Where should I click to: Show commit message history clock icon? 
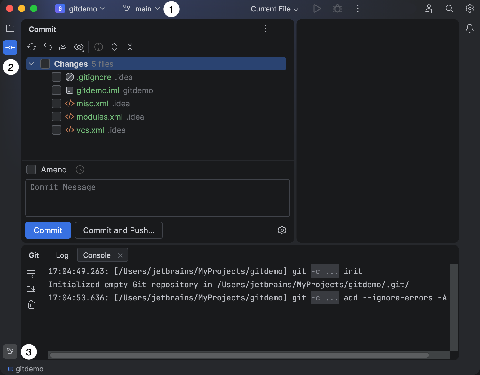click(x=80, y=169)
